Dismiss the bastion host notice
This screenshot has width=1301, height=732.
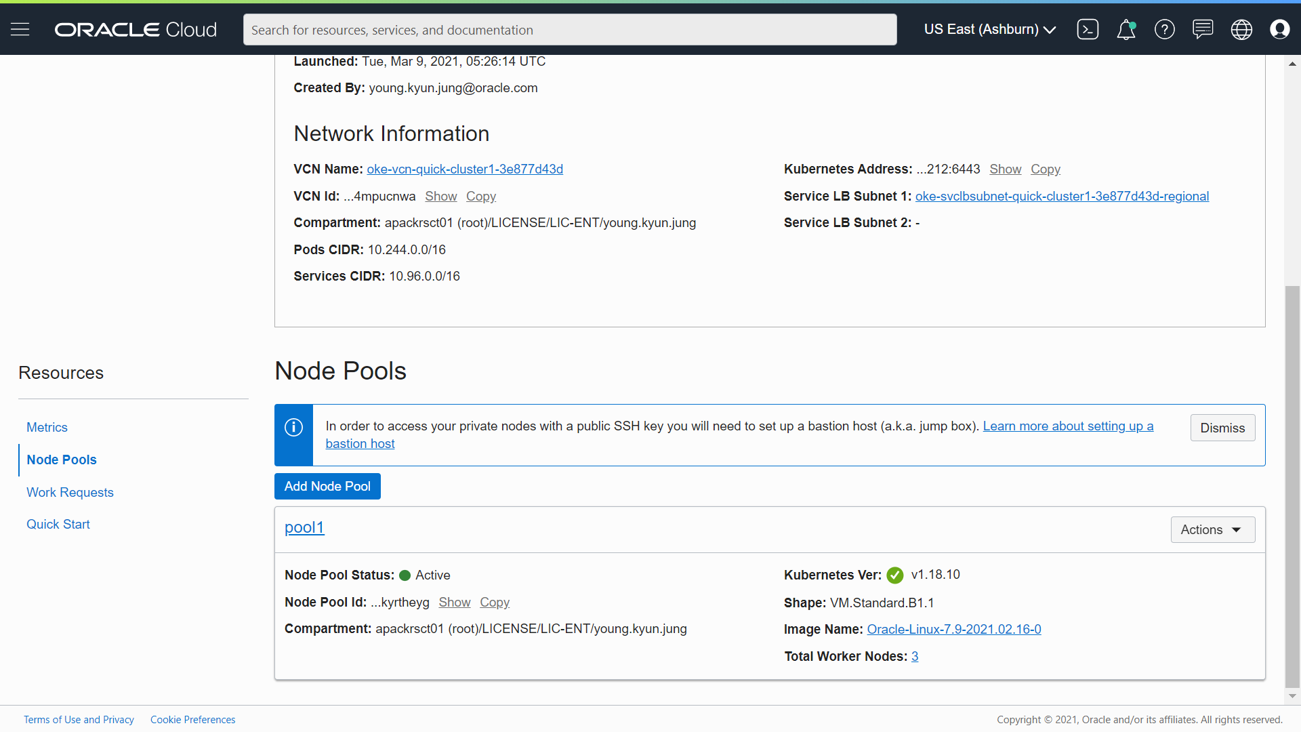(x=1222, y=428)
